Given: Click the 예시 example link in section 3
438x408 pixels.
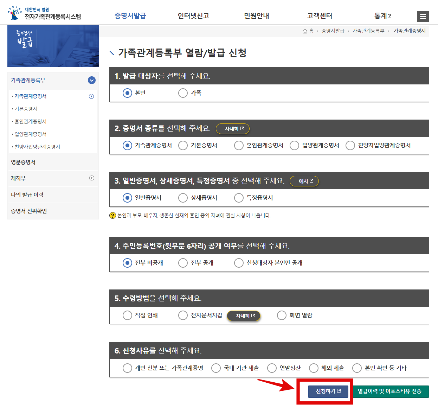Looking at the screenshot, I should click(304, 181).
